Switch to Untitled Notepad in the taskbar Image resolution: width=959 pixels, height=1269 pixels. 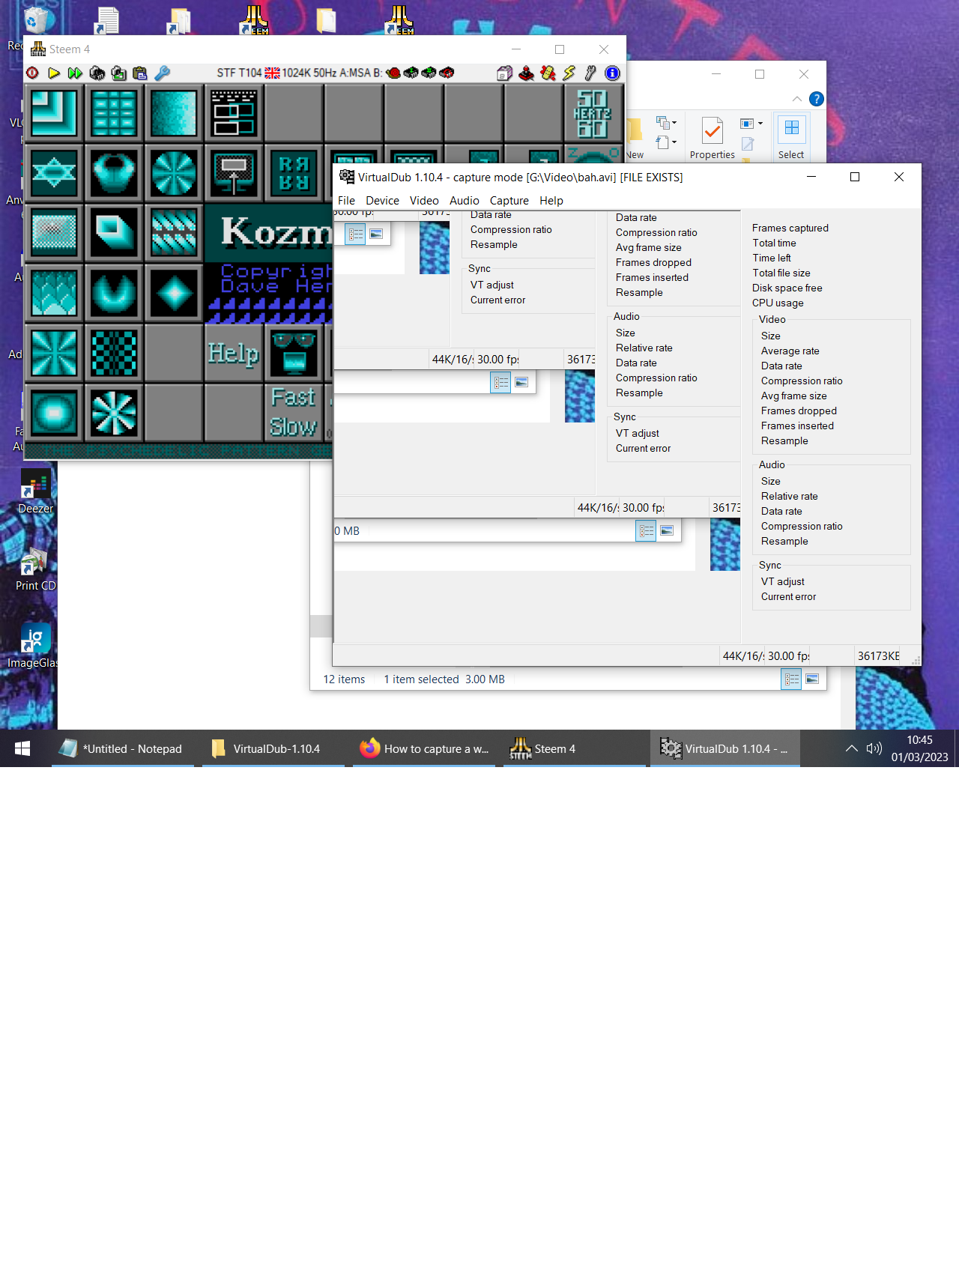[x=123, y=748]
